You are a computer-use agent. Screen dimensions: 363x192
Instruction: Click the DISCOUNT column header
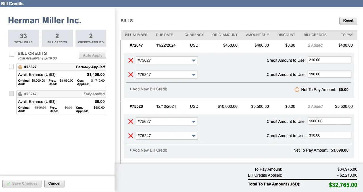pos(286,35)
